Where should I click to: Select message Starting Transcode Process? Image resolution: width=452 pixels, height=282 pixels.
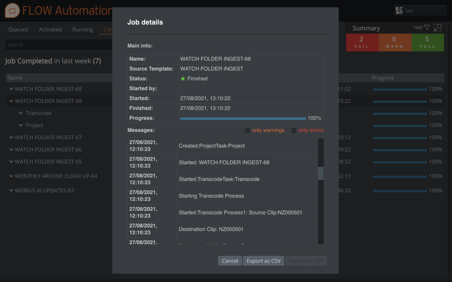click(211, 196)
